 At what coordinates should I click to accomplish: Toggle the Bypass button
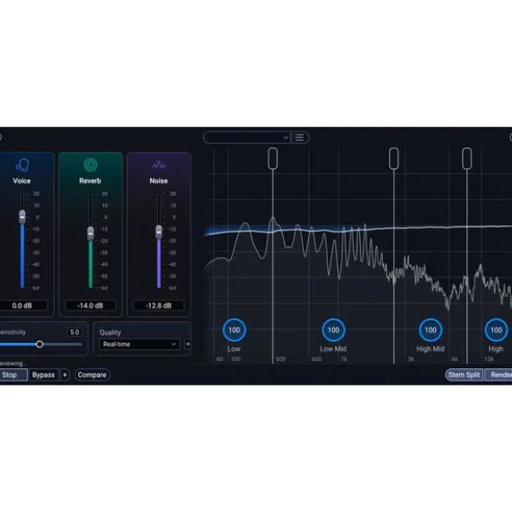point(43,375)
